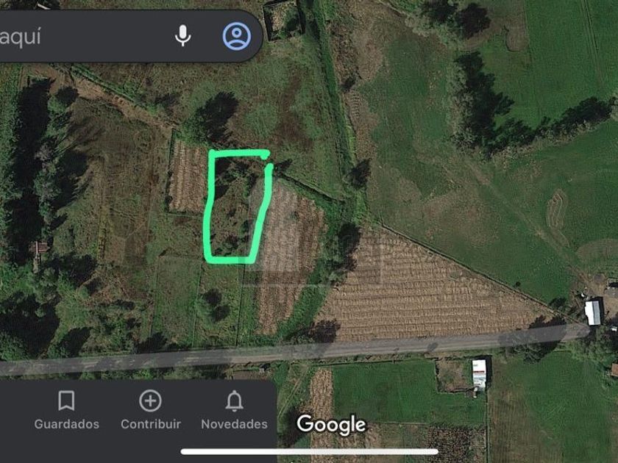This screenshot has height=463, width=618.
Task: Open the Guardados tab label
Action: 67,424
